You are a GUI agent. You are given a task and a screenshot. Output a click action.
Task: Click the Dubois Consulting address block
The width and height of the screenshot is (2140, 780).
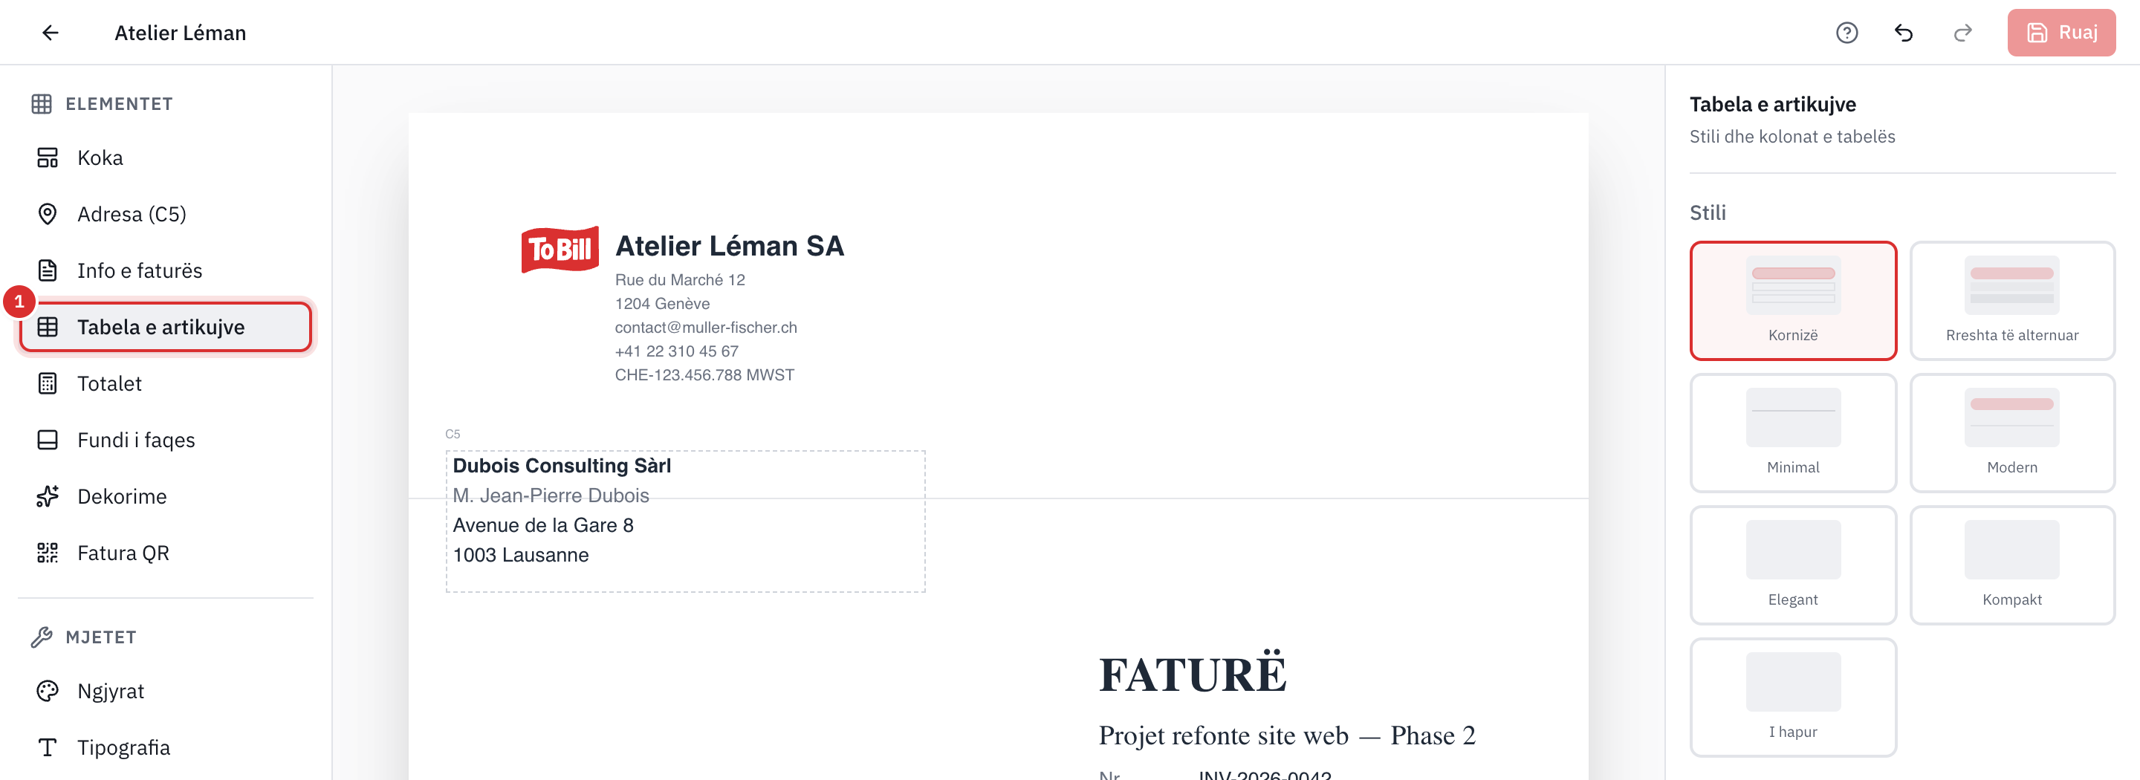(685, 521)
